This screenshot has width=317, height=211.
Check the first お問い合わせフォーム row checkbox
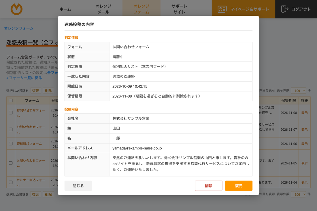click(x=11, y=113)
